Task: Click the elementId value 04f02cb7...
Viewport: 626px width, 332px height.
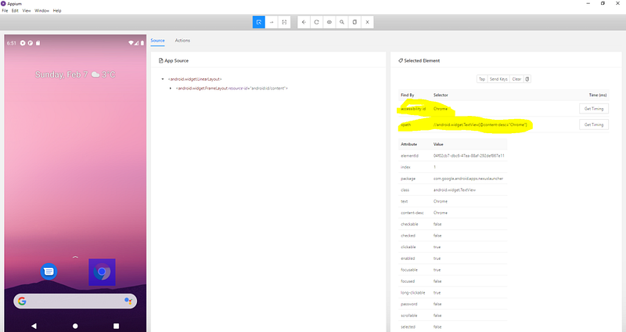Action: [469, 156]
